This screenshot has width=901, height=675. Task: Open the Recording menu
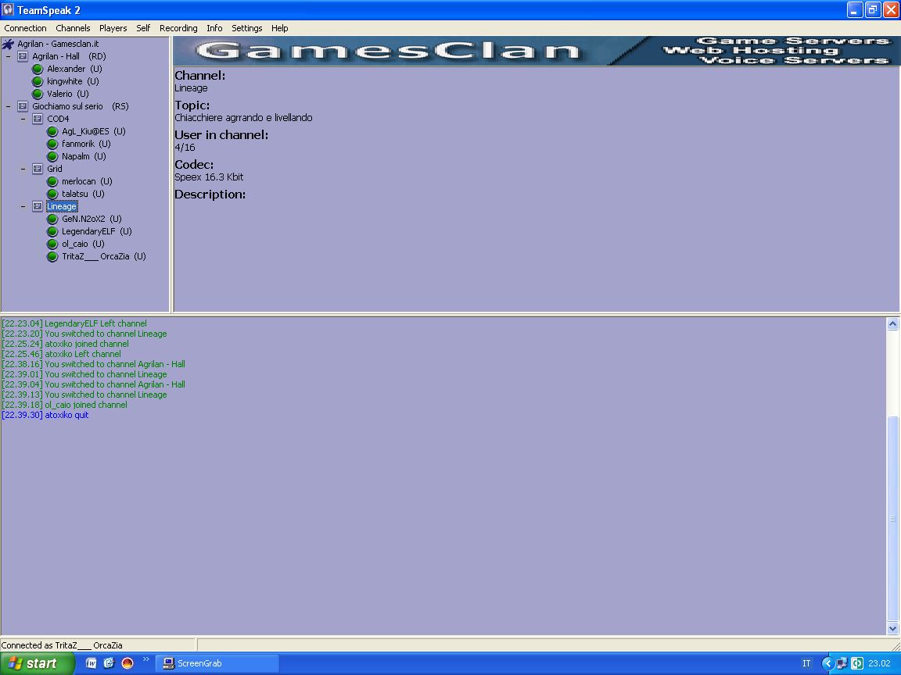178,28
